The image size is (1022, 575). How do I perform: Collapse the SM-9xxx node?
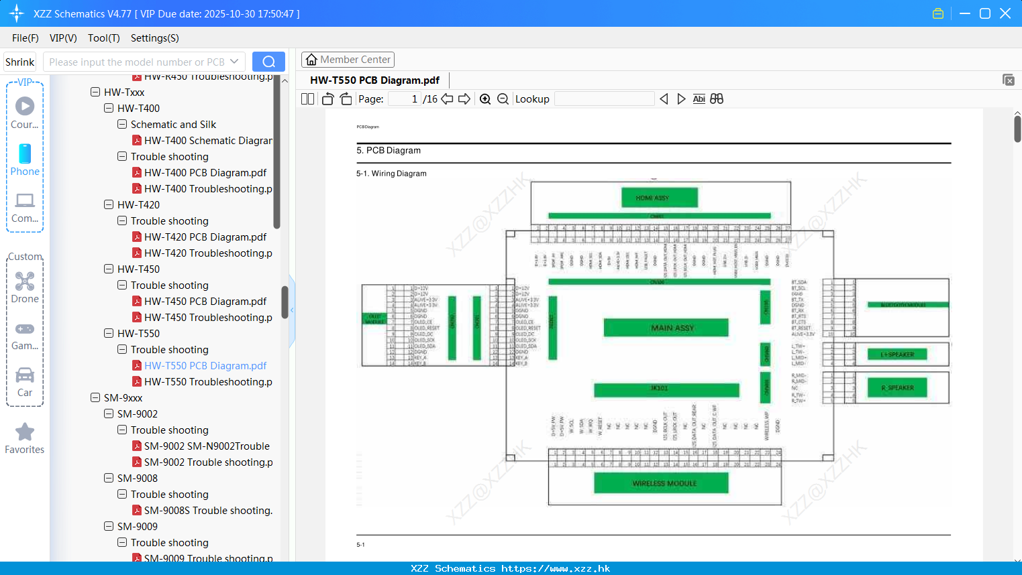coord(95,397)
